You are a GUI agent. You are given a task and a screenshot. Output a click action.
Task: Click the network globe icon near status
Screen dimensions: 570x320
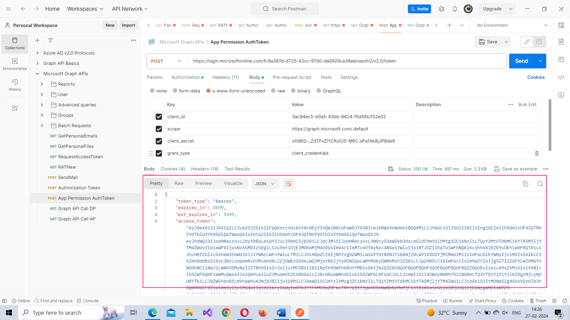coord(391,169)
